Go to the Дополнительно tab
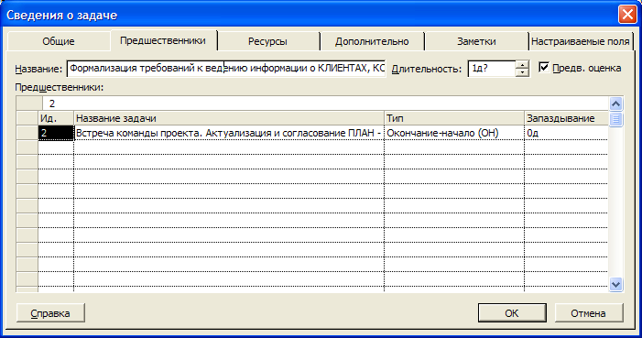Screen dimensions: 642x338 [x=372, y=41]
